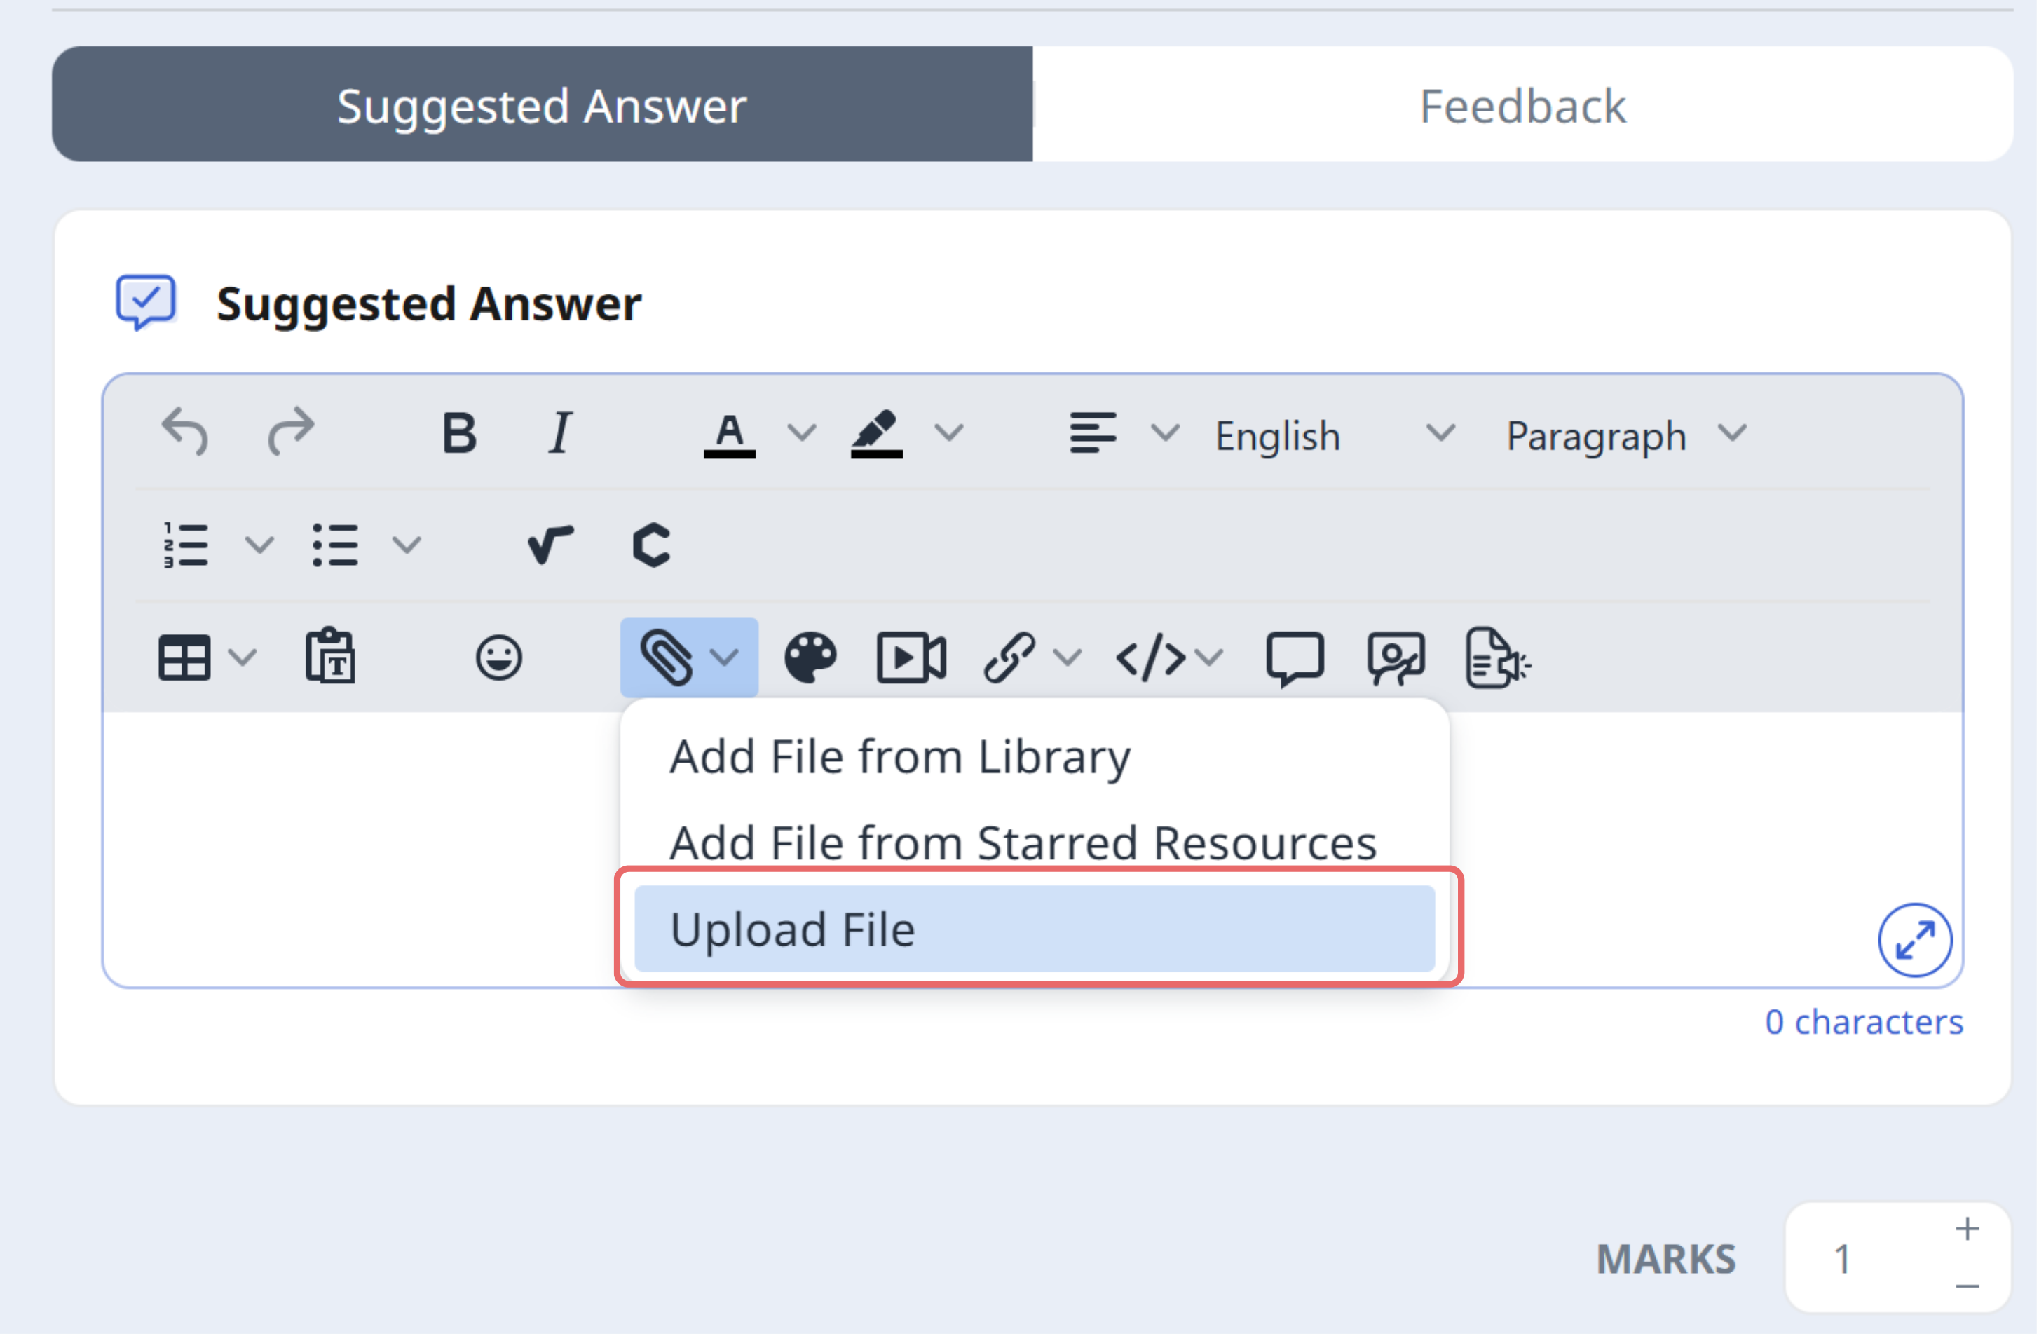Insert video using the camera icon
This screenshot has width=2039, height=1336.
click(913, 658)
